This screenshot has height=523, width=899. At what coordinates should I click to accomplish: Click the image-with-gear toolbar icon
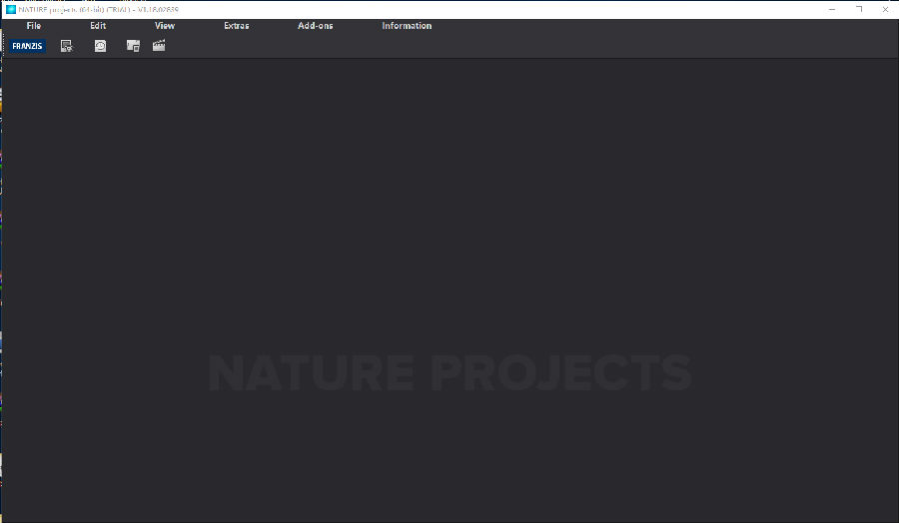[67, 46]
